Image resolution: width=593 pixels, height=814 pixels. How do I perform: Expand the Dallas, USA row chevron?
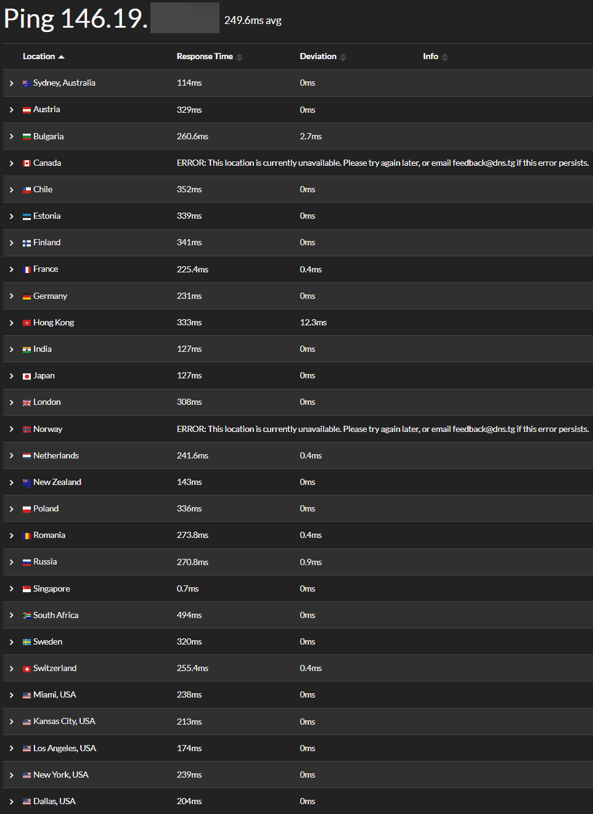tap(11, 802)
